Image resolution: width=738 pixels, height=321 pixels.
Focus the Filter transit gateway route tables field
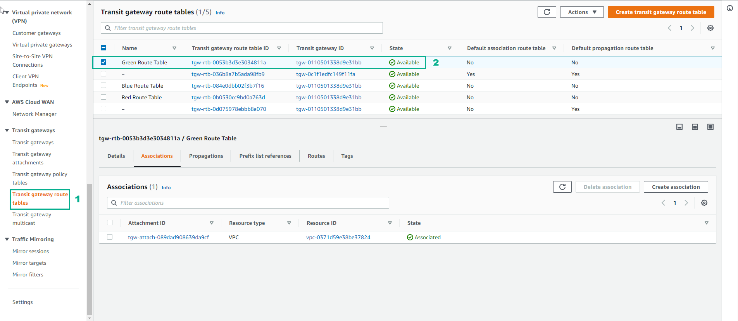coord(242,28)
